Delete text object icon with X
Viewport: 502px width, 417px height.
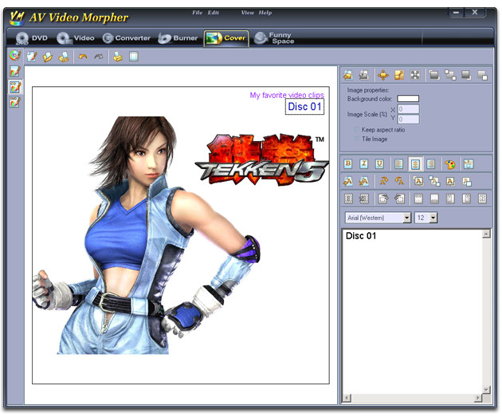[364, 181]
